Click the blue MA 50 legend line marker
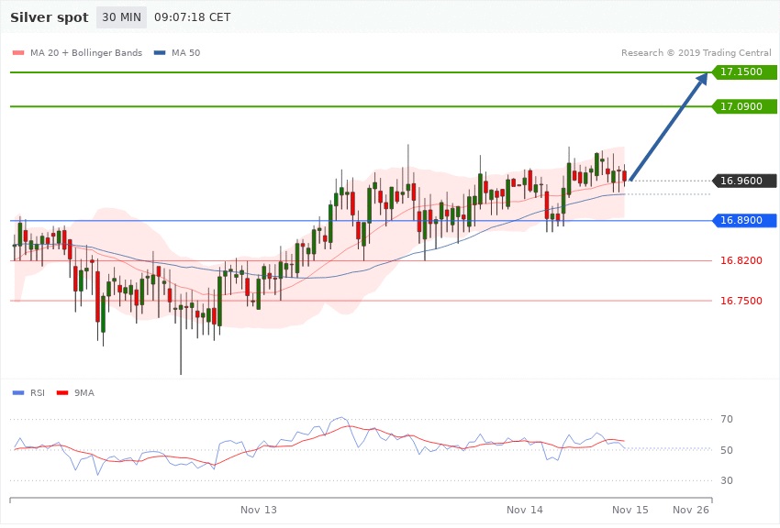Image resolution: width=780 pixels, height=528 pixels. tap(160, 52)
